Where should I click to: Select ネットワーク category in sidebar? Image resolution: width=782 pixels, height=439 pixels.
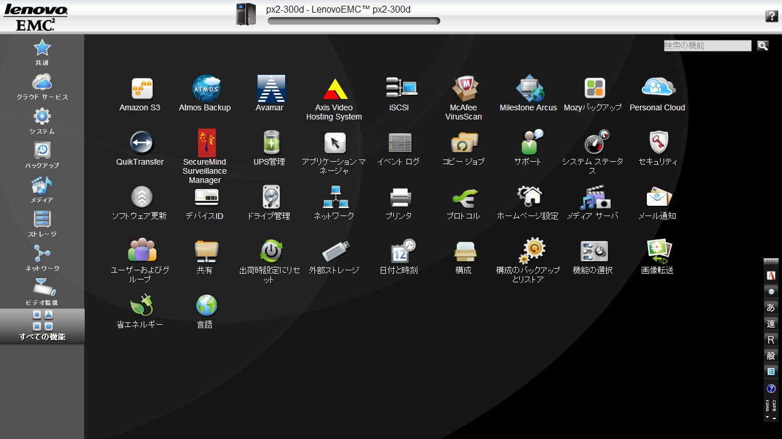pyautogui.click(x=42, y=258)
